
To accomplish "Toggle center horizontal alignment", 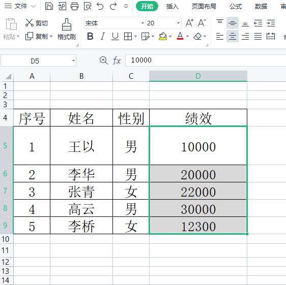I will coord(233,36).
